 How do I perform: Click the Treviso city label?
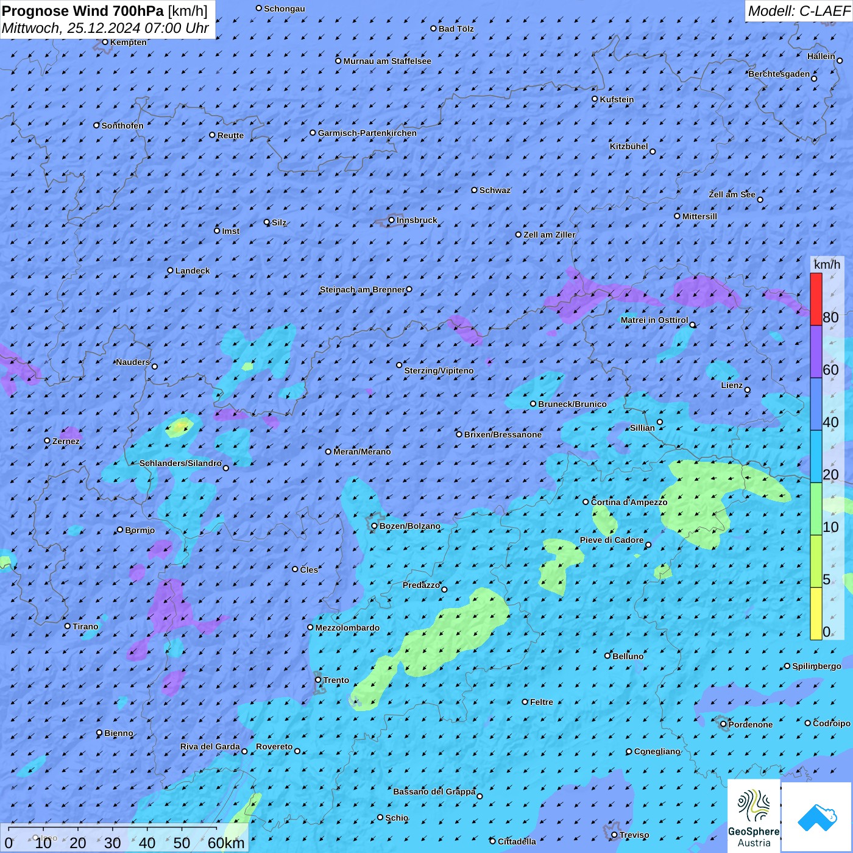634,835
